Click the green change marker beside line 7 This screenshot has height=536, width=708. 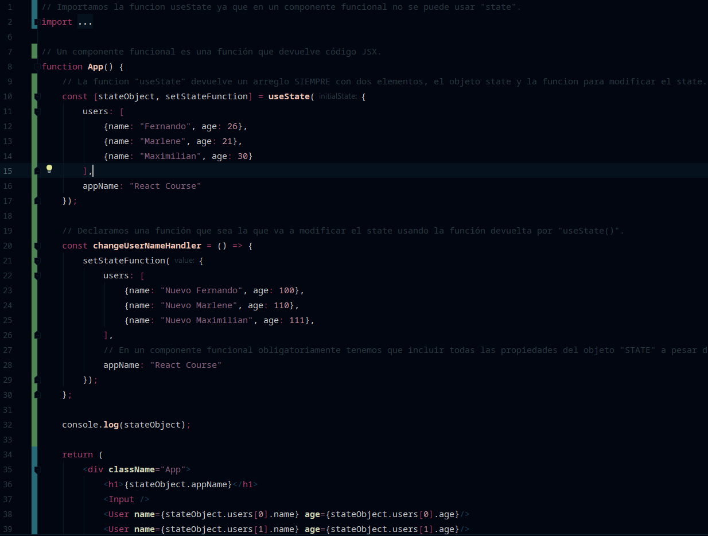point(34,52)
